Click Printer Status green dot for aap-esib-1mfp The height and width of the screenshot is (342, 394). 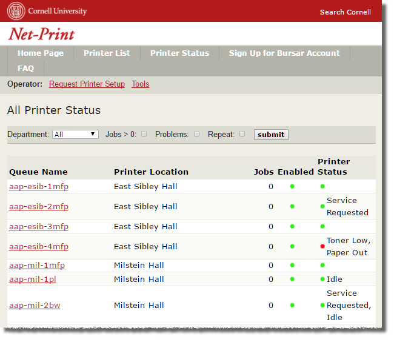click(x=322, y=186)
